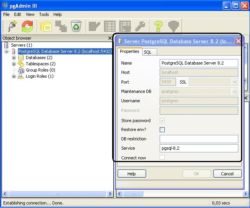This screenshot has height=208, width=250.
Task: Click the '0,03 secs' status bar entry
Action: (x=221, y=203)
